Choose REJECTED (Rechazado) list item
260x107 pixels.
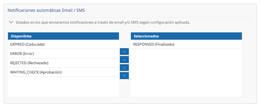[63, 63]
